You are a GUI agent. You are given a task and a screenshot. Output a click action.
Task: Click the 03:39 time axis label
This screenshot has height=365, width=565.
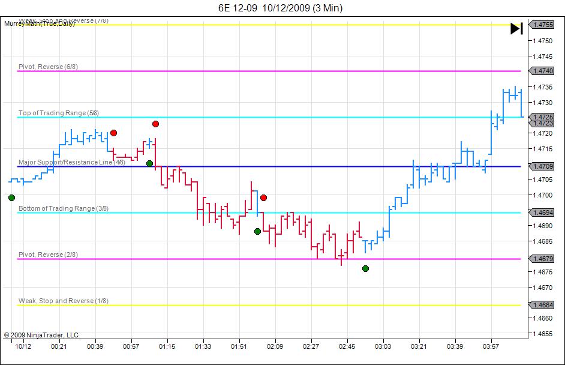pos(455,346)
